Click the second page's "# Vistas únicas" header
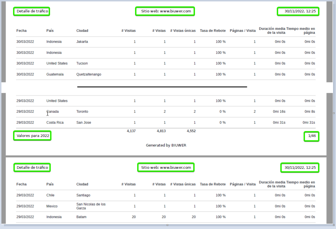Screen dimensions: 336x229 tap(183, 184)
